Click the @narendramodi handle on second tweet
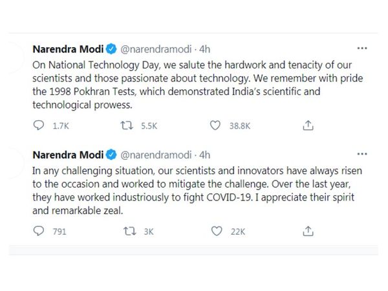 pos(156,155)
